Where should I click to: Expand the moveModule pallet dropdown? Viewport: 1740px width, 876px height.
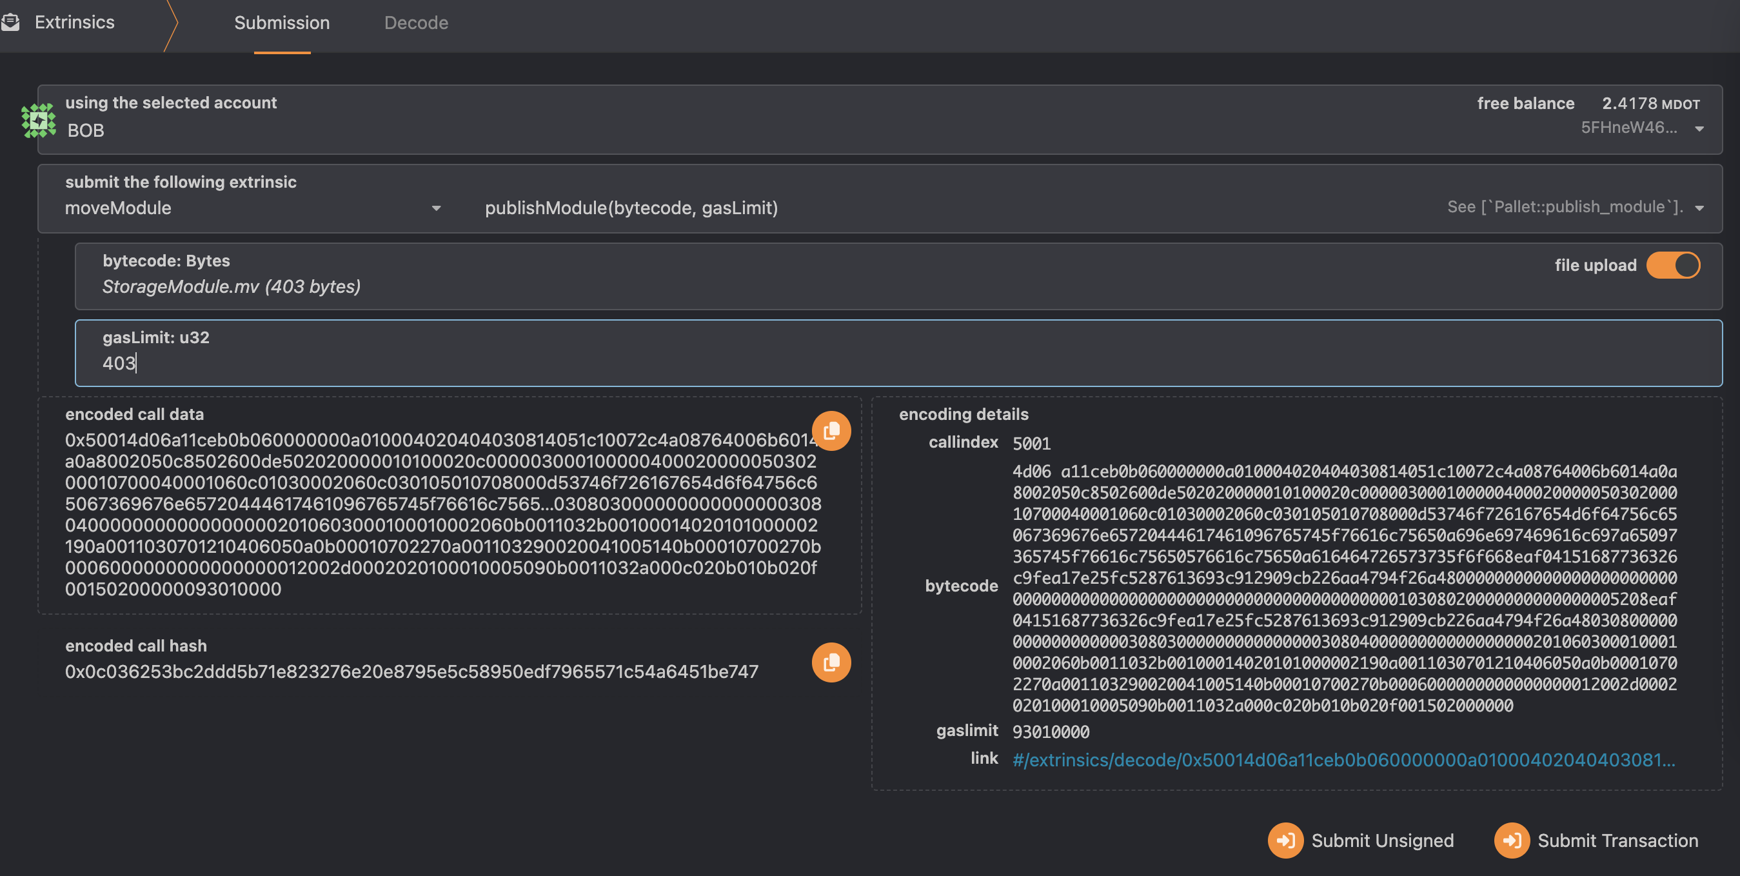click(437, 208)
